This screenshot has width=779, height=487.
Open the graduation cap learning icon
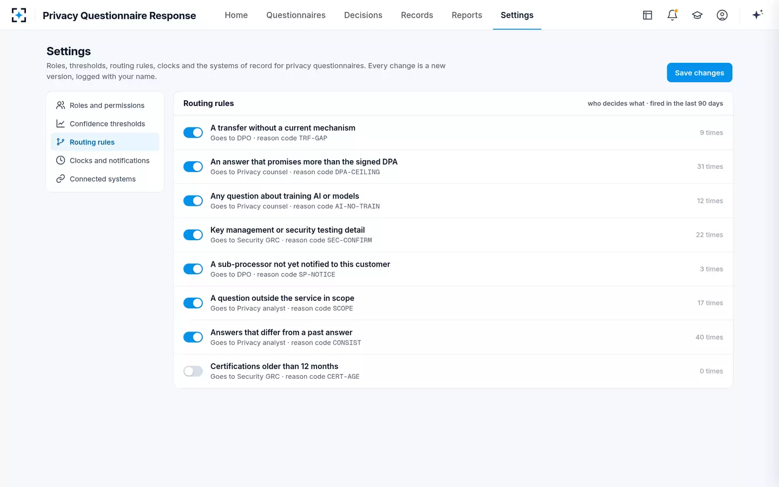[x=697, y=15]
